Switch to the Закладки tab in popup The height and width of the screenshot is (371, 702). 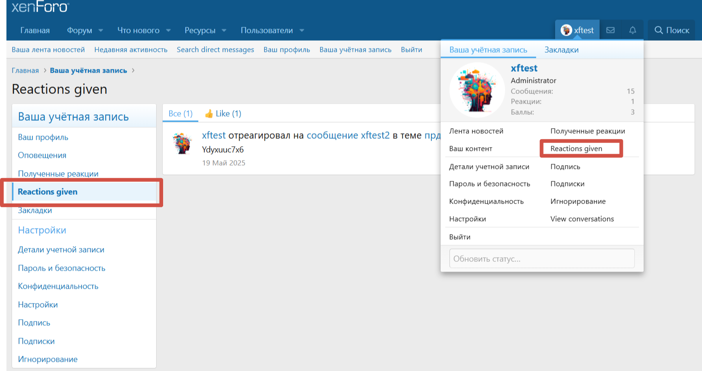coord(561,49)
